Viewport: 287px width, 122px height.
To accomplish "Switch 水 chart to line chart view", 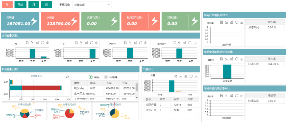I will click(x=81, y=43).
